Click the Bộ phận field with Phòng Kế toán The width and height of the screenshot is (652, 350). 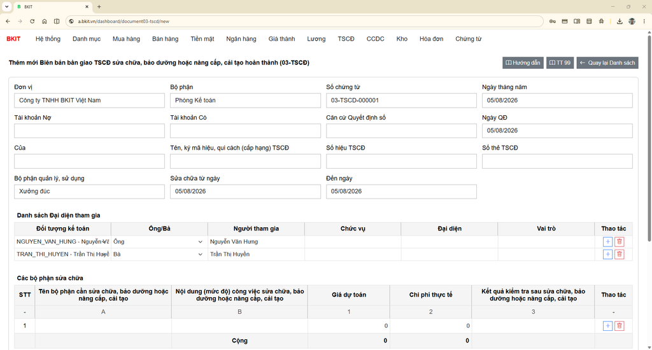(x=245, y=100)
